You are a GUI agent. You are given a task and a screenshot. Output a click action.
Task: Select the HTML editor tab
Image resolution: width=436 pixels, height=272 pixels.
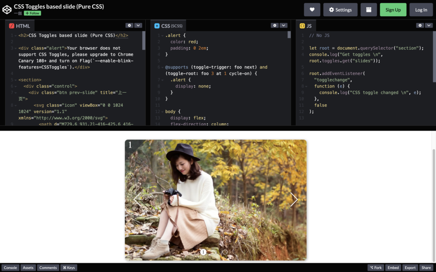[x=20, y=26]
